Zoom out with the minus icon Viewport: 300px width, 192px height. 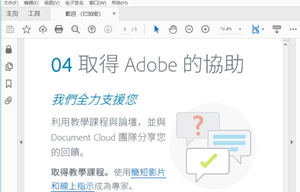pyautogui.click(x=189, y=29)
